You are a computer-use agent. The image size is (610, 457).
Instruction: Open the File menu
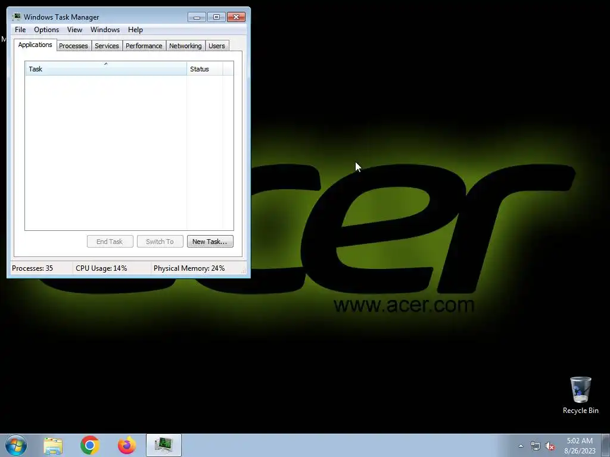(x=20, y=30)
